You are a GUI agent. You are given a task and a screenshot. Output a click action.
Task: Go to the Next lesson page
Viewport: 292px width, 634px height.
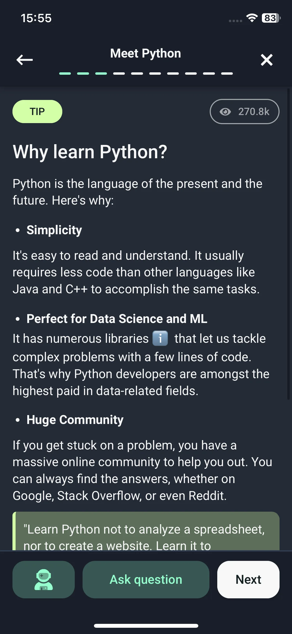point(248,579)
